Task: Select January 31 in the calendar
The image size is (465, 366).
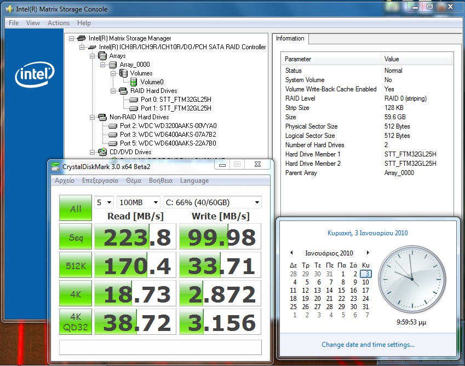Action: pos(366,307)
